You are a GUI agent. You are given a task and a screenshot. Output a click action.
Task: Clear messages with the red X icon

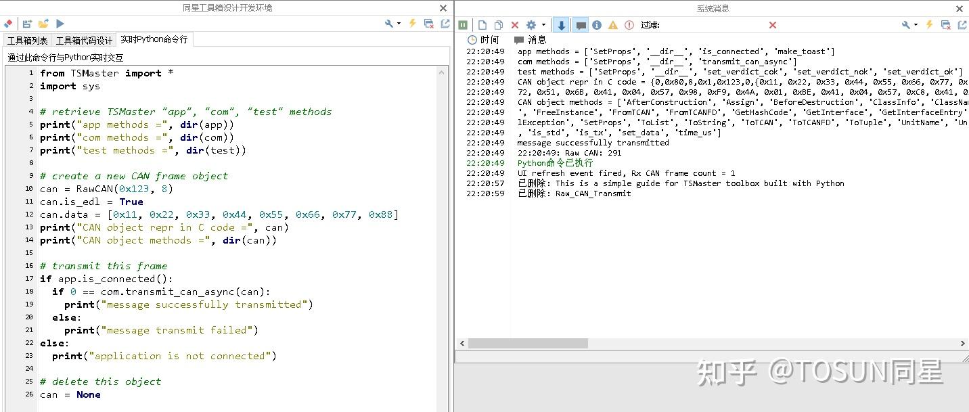click(515, 25)
